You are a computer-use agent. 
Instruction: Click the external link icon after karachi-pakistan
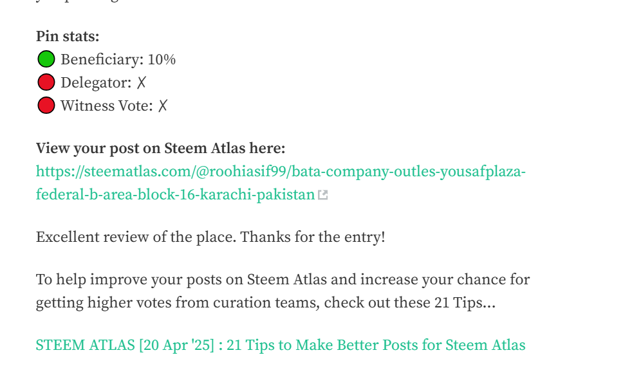[x=323, y=195]
